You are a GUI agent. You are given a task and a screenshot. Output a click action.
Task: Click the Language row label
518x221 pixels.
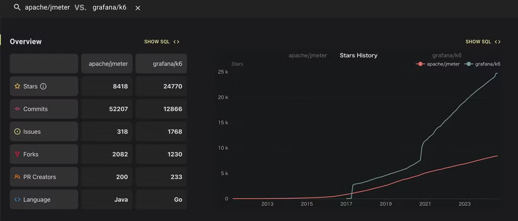pyautogui.click(x=36, y=200)
